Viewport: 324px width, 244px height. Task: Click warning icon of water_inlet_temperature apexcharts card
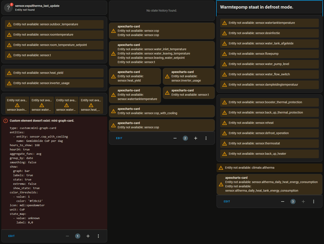pyautogui.click(x=113, y=54)
